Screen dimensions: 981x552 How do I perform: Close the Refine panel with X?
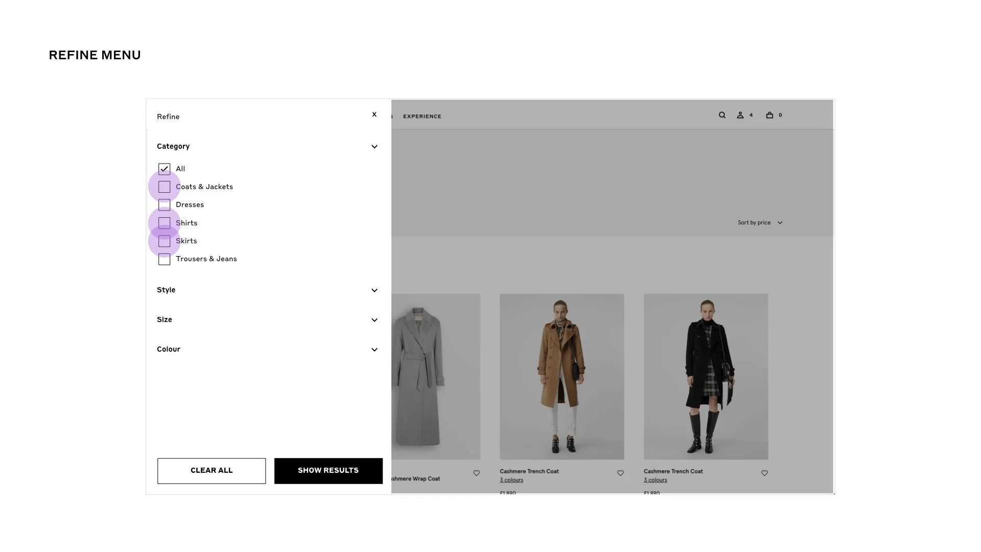[375, 114]
